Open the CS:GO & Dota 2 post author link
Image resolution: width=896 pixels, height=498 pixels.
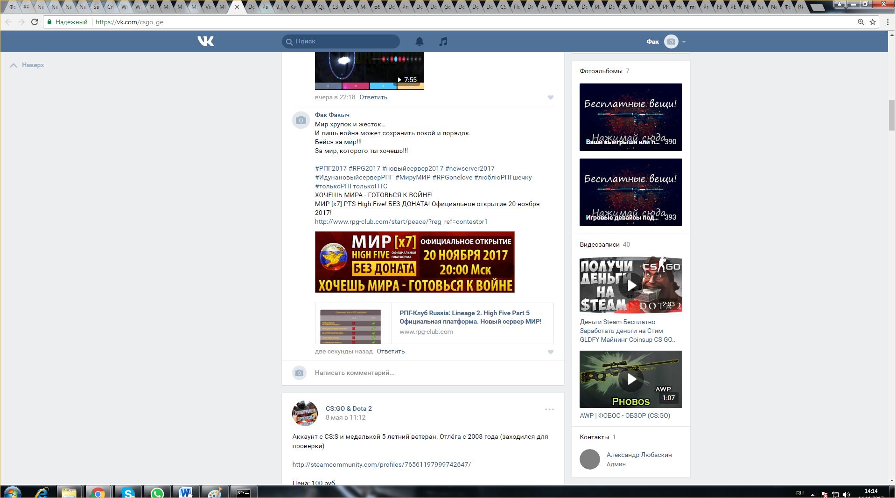(x=349, y=409)
